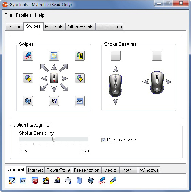
Task: Click the down-left swipe envelope icon button
Action: (28, 101)
